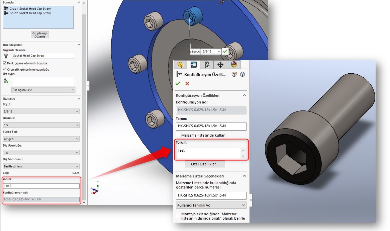Click the coordinate triad in the viewport
390x231 pixels.
(x=95, y=188)
